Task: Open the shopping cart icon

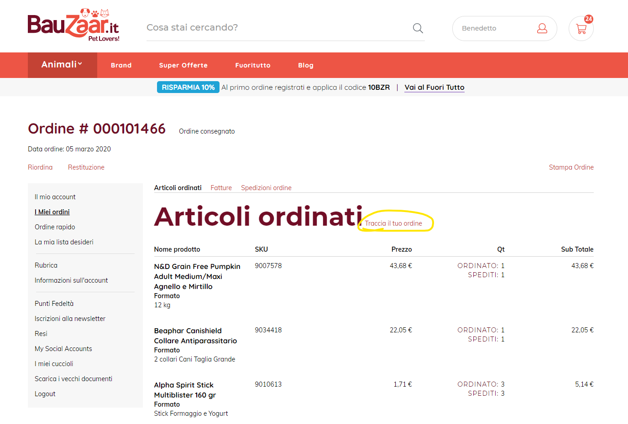Action: click(x=581, y=29)
